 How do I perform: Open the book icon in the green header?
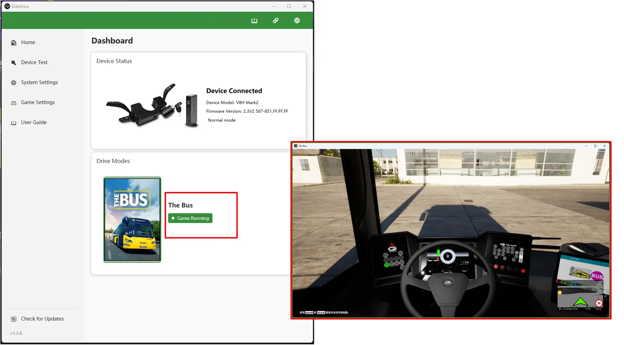click(254, 21)
